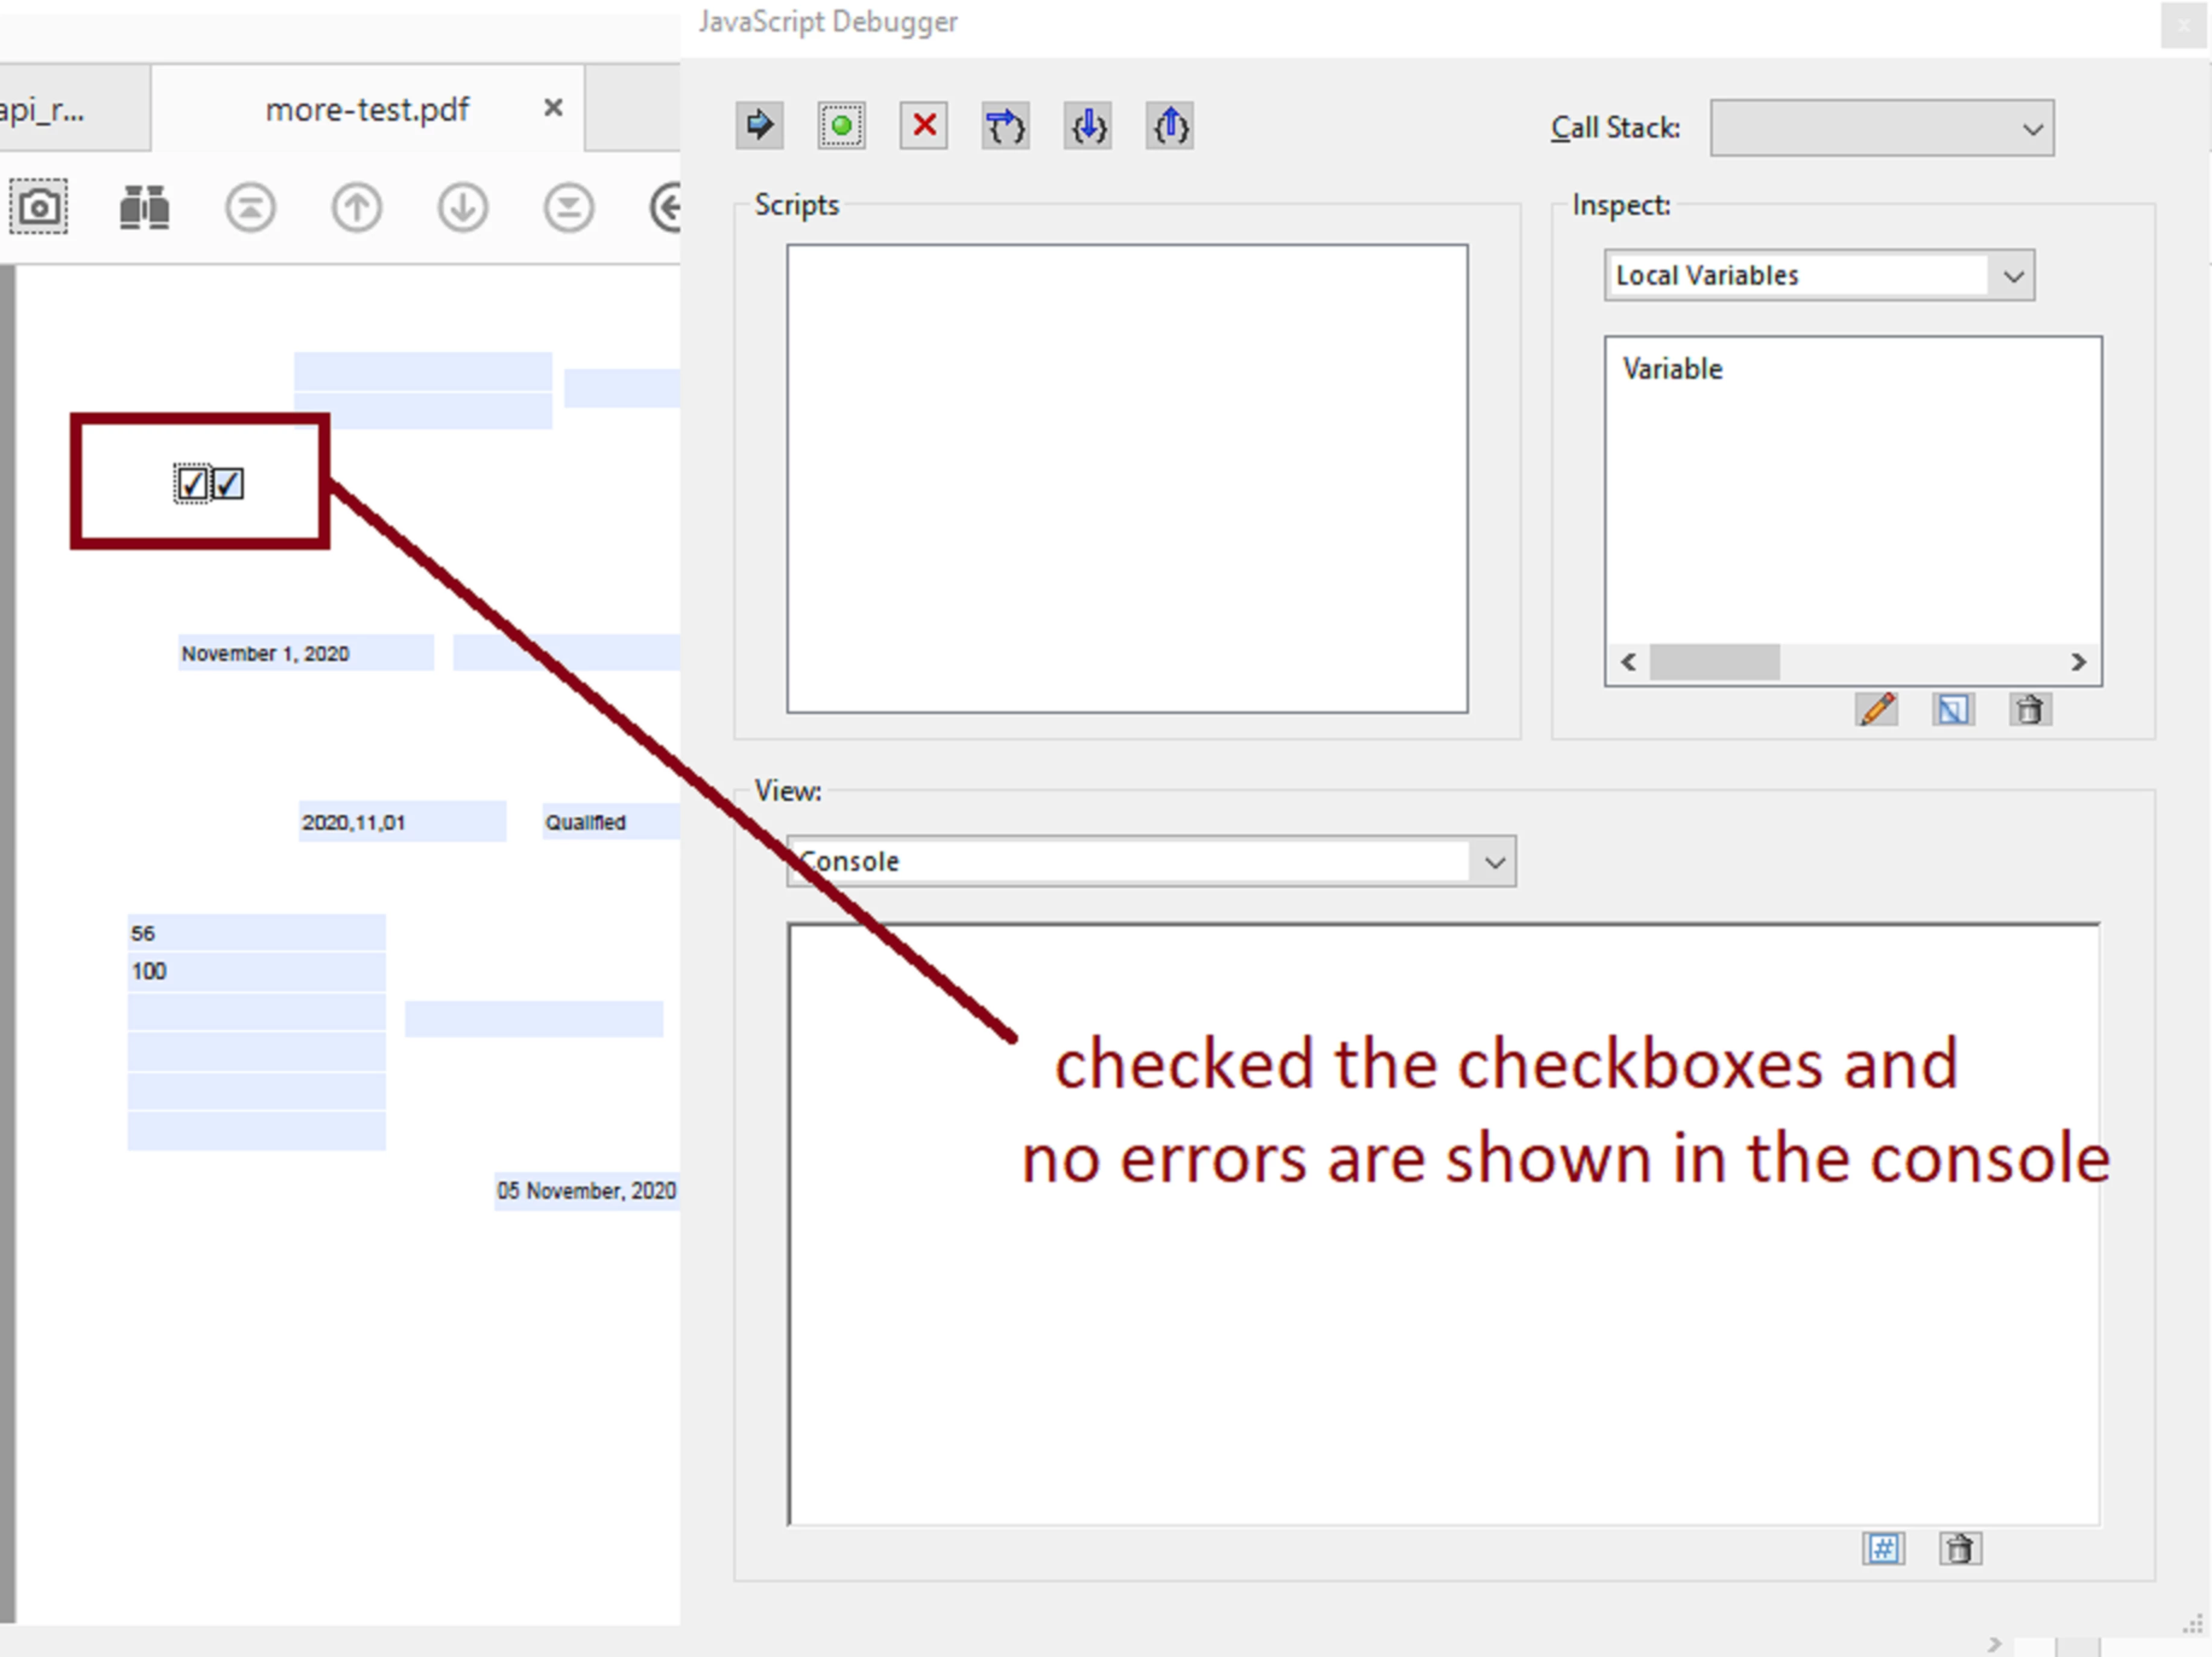This screenshot has height=1657, width=2212.
Task: Click the Step Out debugger icon
Action: 1169,126
